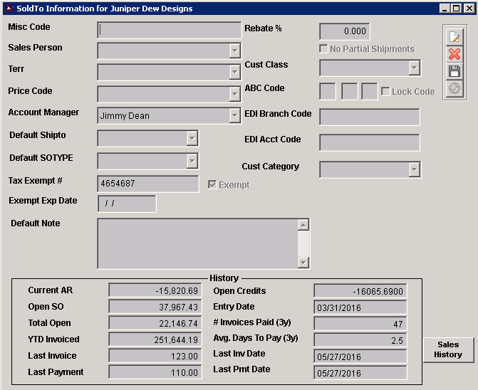Click the grayed-out Cancel icon
Screen dimensions: 478x390
point(454,88)
